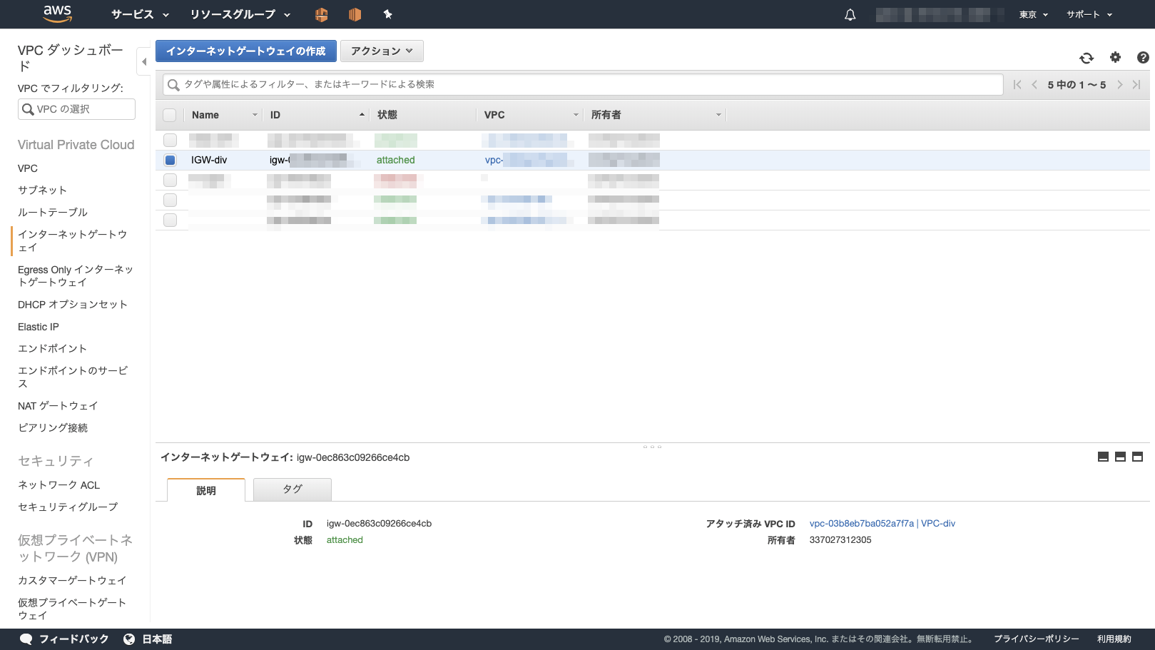1155x650 pixels.
Task: Maximize the bottom details pane
Action: [x=1137, y=457]
